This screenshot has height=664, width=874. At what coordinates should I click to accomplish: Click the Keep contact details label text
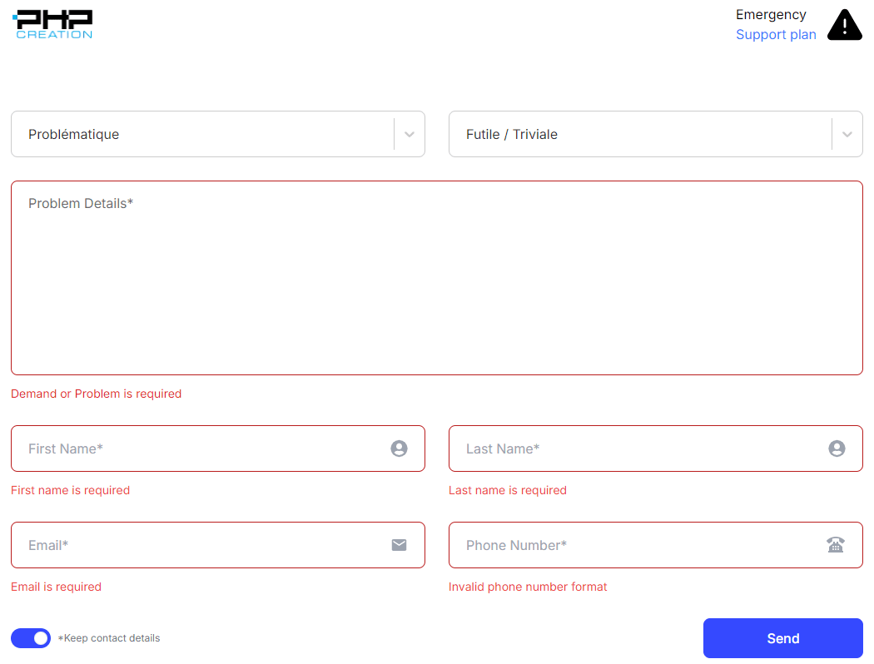[109, 638]
